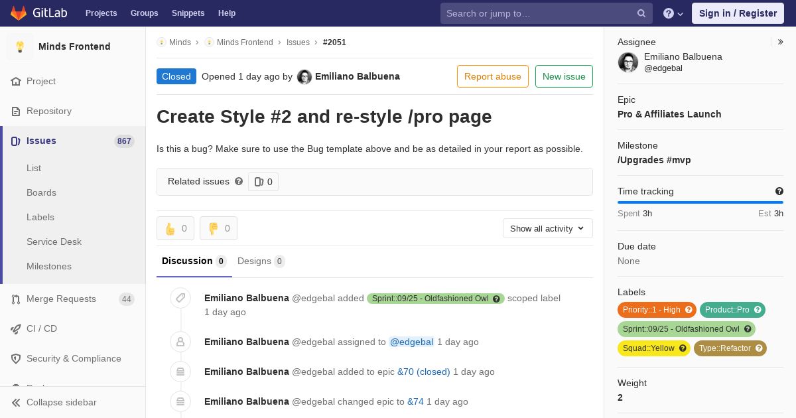Click the GitLab fox logo
796x418 pixels.
click(19, 13)
